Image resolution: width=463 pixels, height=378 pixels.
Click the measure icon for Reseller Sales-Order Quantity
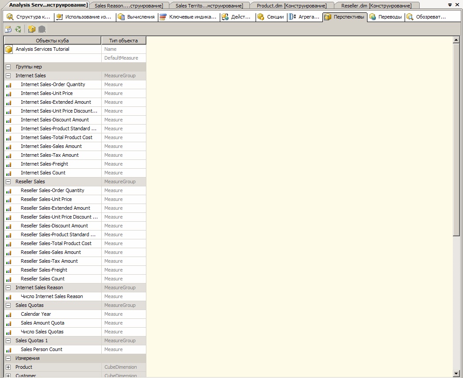9,191
